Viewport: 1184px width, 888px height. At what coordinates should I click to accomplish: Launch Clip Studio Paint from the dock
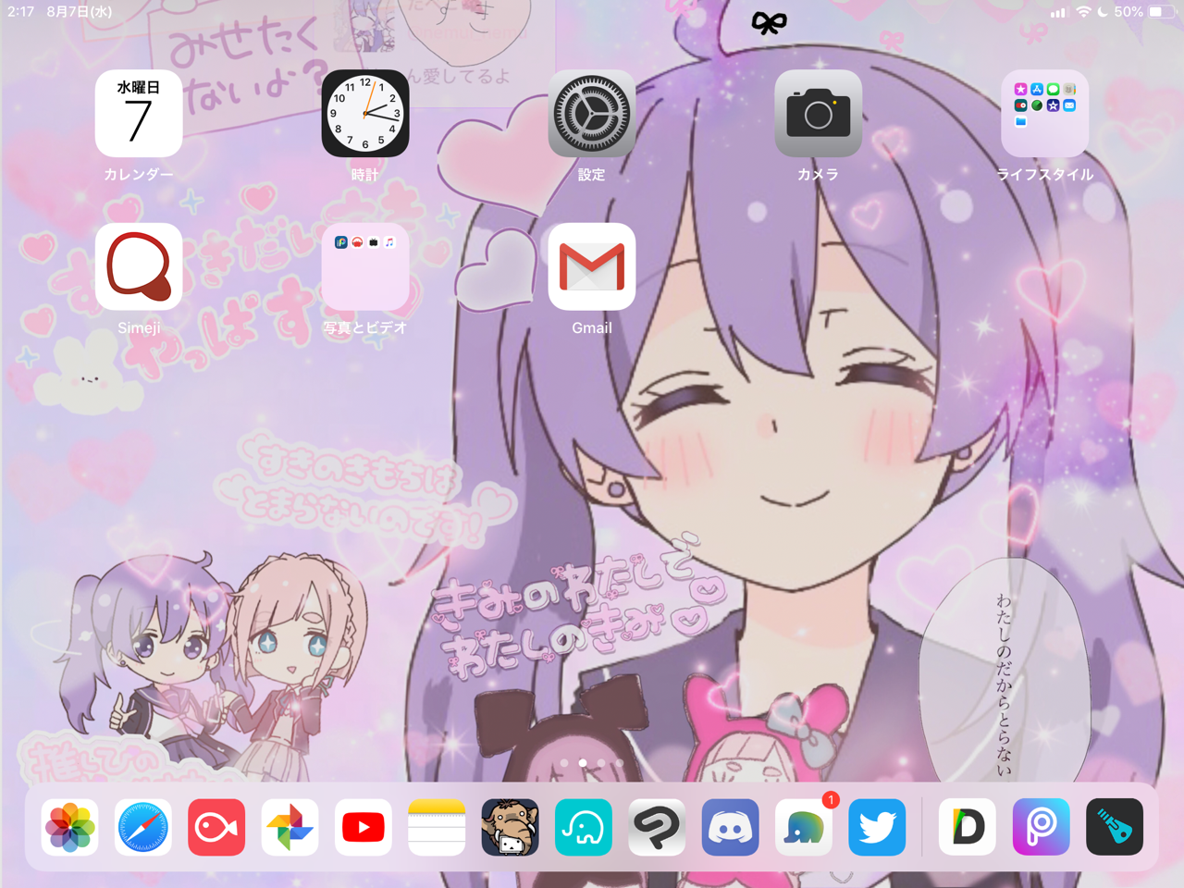(657, 827)
